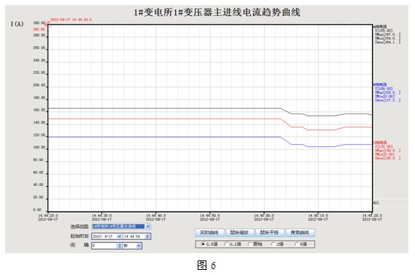
Task: Click the interval value input field
Action: coord(104,246)
